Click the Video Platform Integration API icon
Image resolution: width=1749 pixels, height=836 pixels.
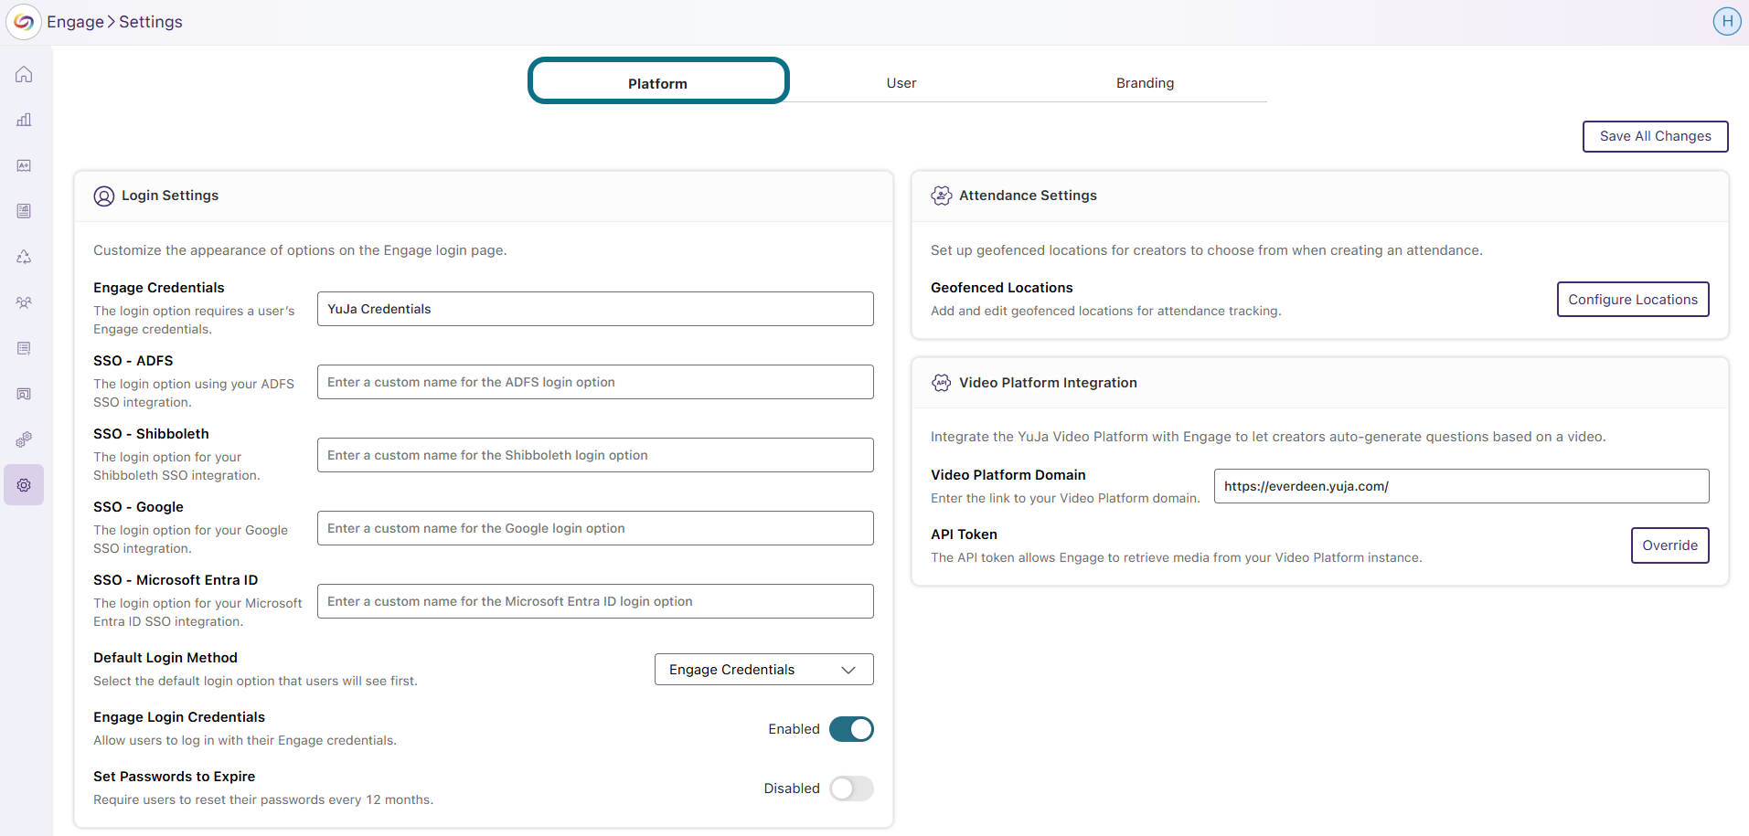942,383
